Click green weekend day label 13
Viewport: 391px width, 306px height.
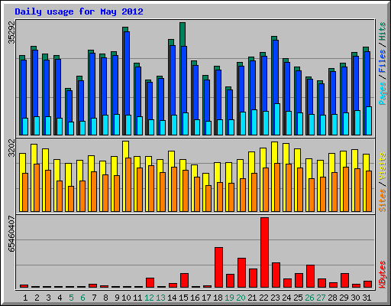160,298
